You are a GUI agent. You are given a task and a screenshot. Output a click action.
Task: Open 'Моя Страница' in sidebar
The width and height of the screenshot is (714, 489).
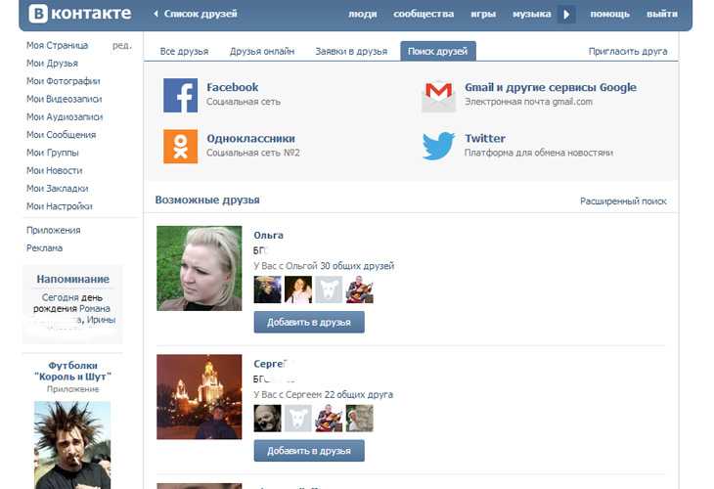point(58,46)
